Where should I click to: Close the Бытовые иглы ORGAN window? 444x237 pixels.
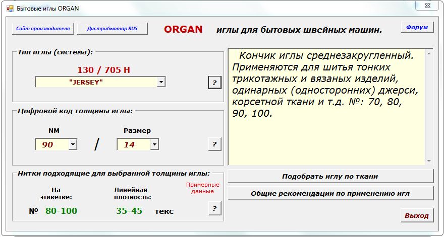coord(427,6)
